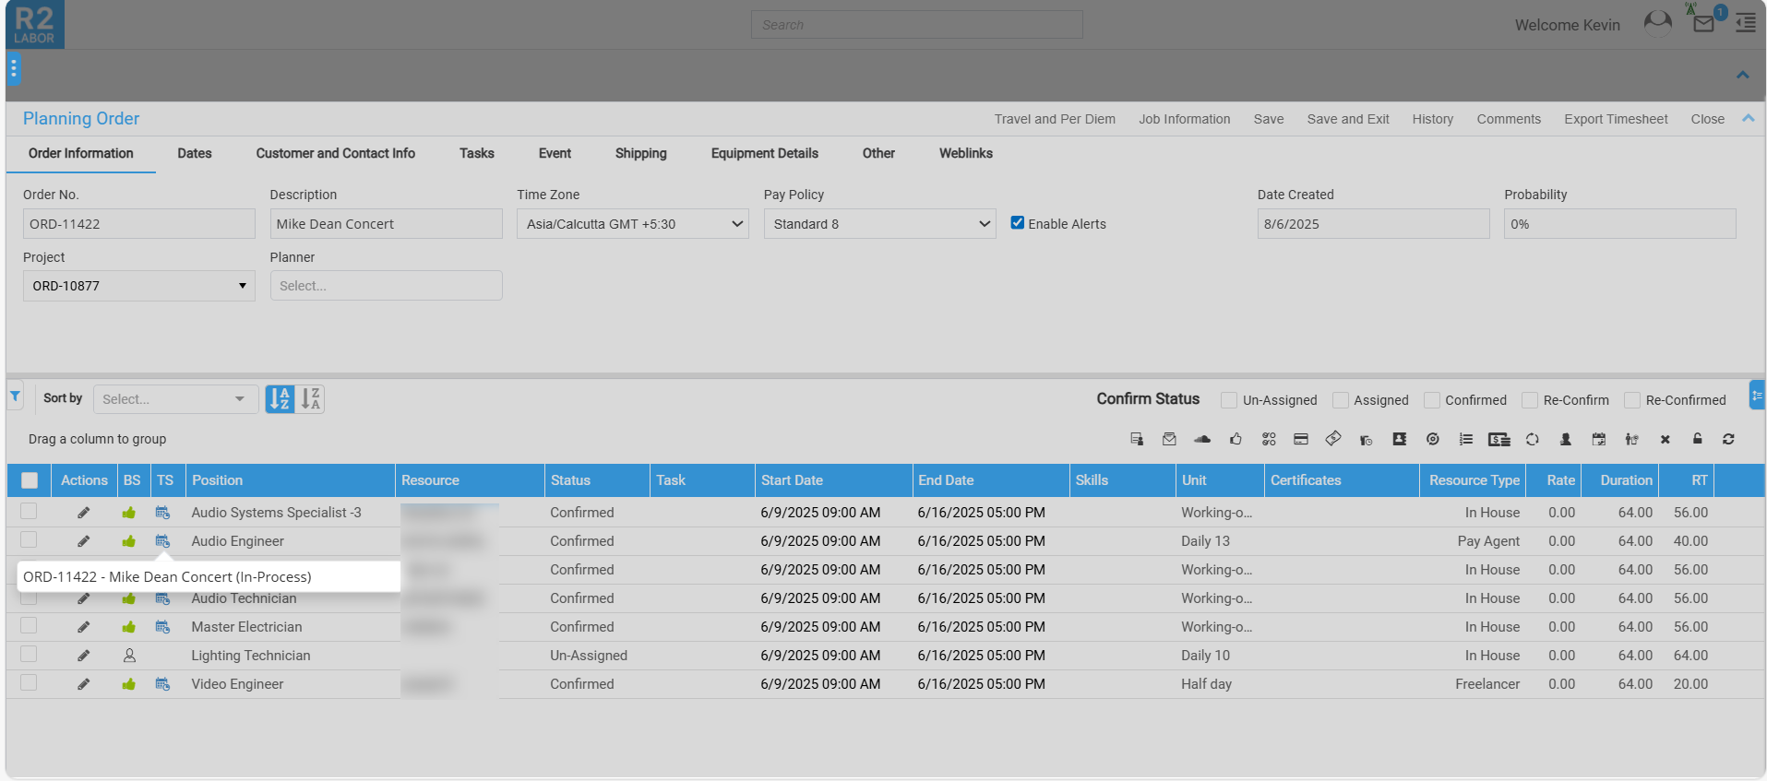The height and width of the screenshot is (781, 1767).
Task: Open Travel and Per Diem
Action: coord(1054,119)
